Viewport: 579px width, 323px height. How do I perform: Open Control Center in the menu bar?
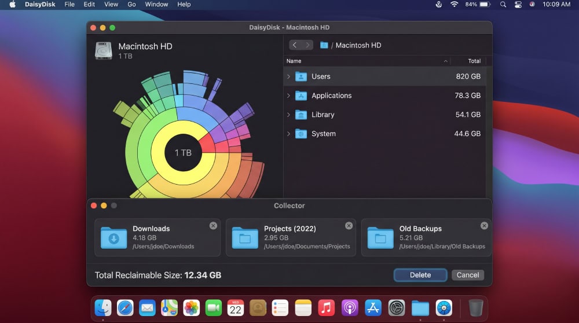(x=518, y=5)
